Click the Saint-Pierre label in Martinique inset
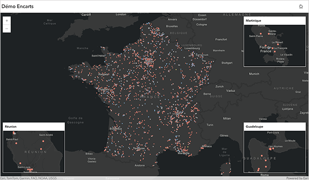 pos(256,36)
